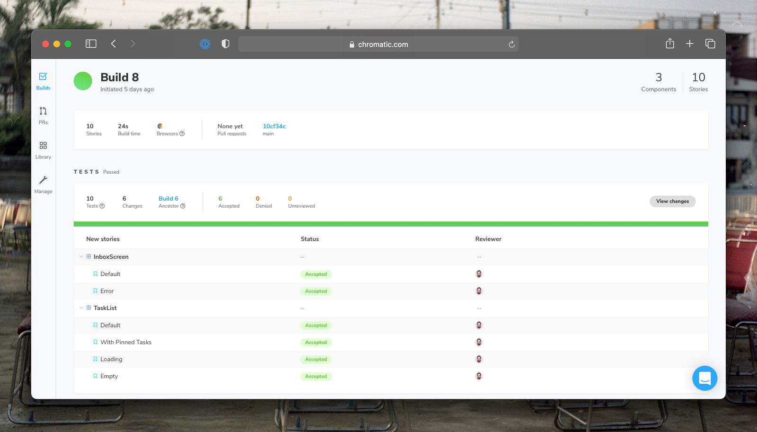Screen dimensions: 757x432
Task: Collapse the InboxScreen component group
Action: 81,257
